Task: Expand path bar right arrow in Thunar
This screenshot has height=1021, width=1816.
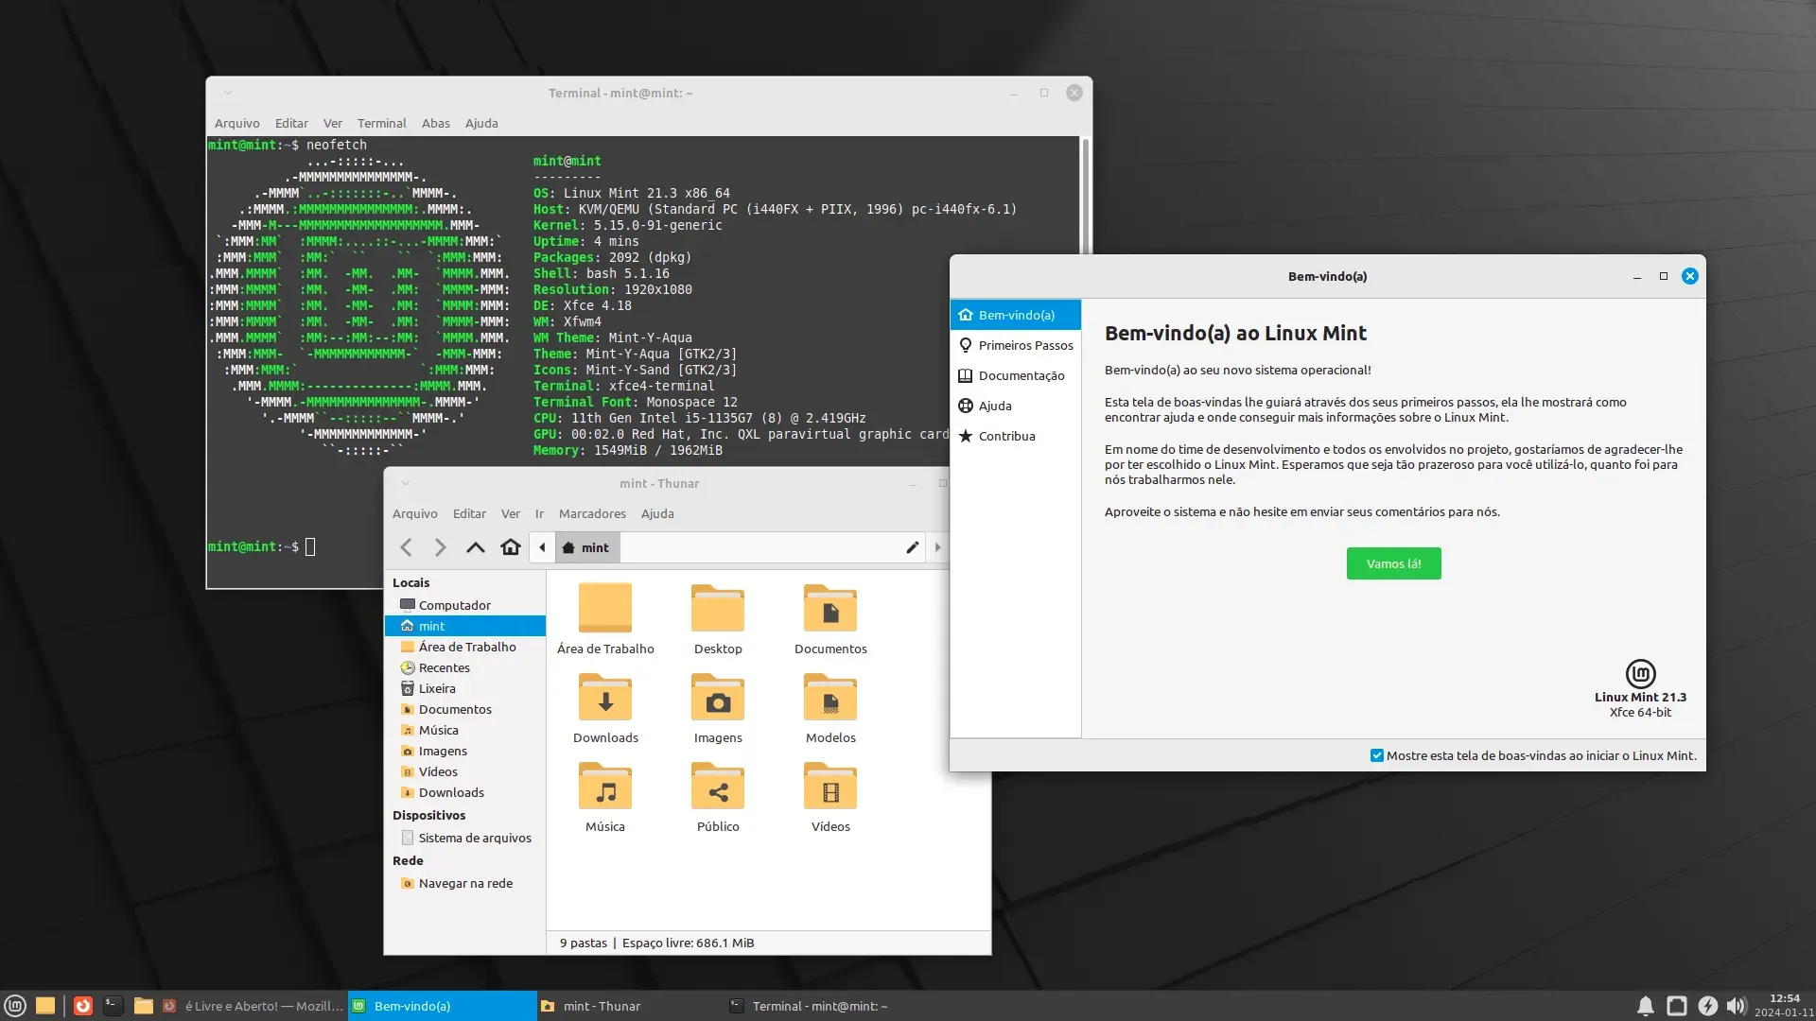Action: point(937,547)
